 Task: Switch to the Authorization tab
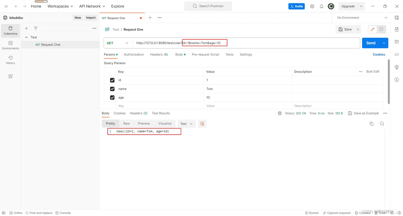(134, 55)
